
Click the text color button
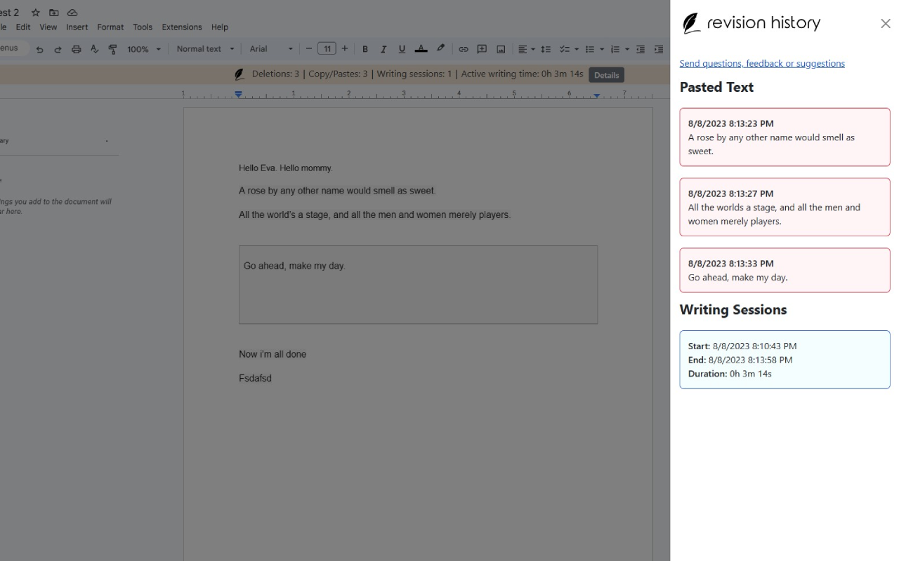(x=421, y=49)
